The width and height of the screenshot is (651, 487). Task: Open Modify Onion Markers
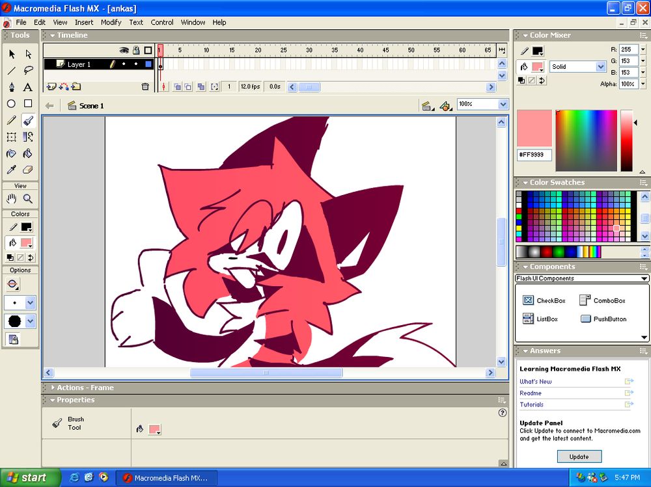point(214,86)
